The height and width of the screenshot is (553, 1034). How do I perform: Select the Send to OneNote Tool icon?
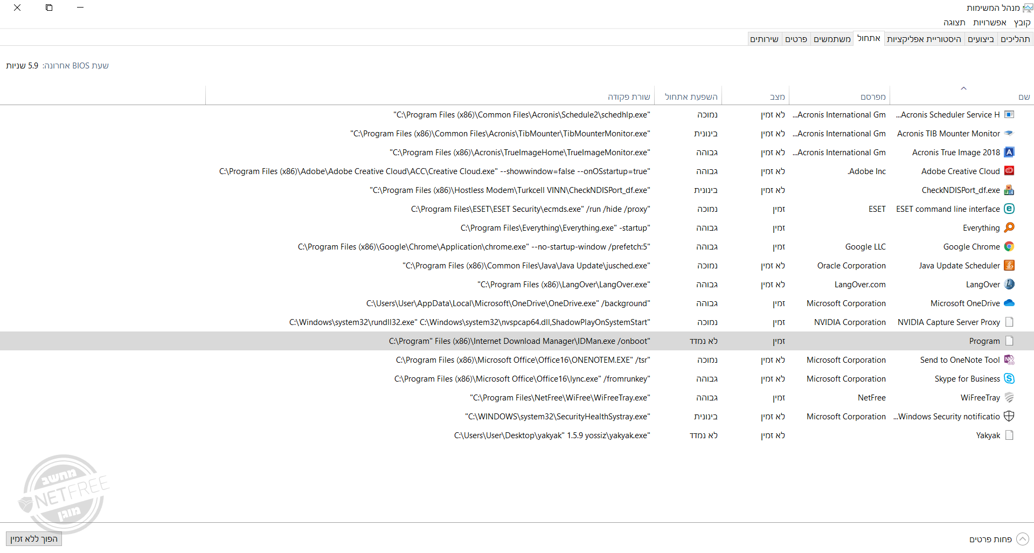click(1009, 360)
